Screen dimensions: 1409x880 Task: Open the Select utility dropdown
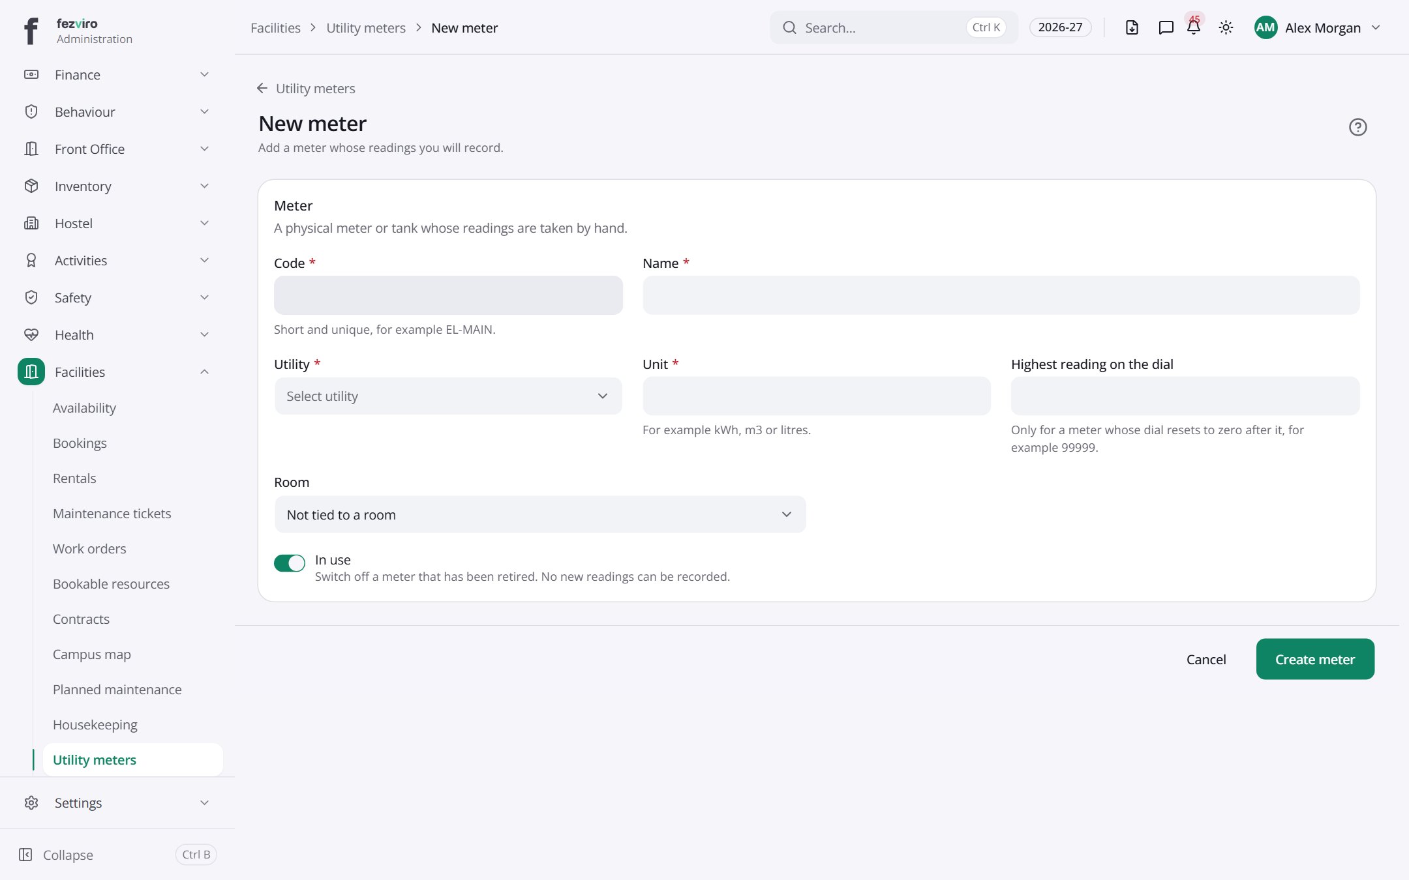448,396
